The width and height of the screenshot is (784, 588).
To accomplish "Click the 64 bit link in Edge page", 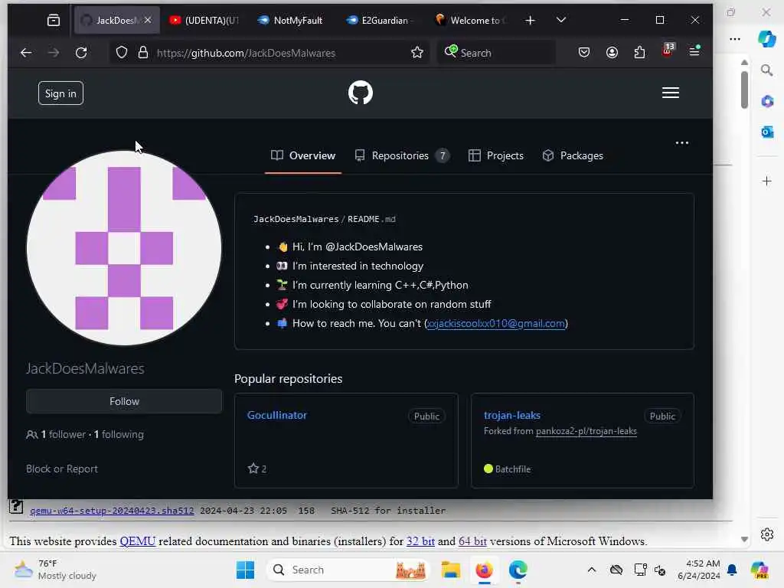I will tap(472, 541).
